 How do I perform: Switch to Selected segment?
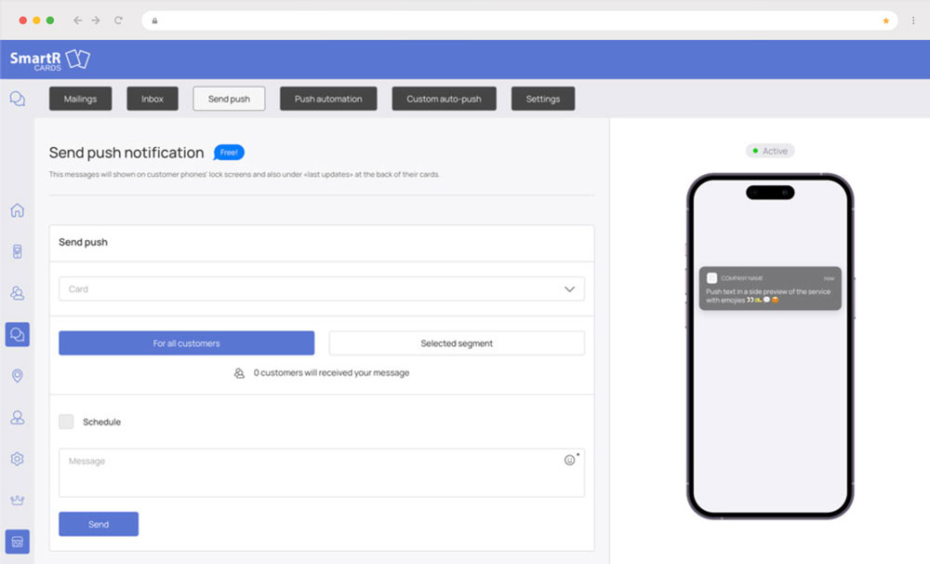click(x=457, y=343)
